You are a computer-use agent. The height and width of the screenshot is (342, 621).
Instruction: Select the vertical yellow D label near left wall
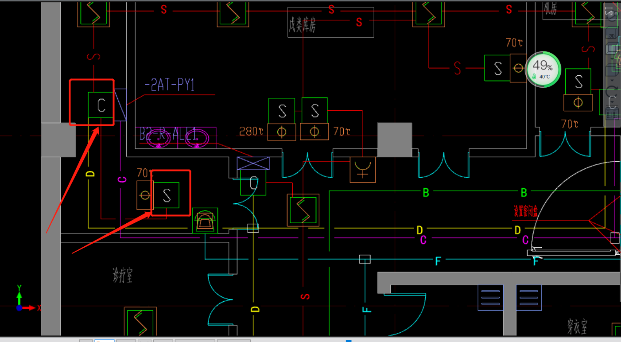pyautogui.click(x=90, y=174)
